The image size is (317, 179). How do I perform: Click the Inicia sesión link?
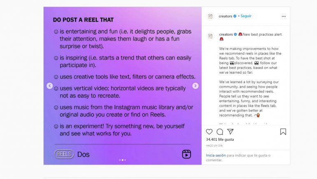[216, 155]
